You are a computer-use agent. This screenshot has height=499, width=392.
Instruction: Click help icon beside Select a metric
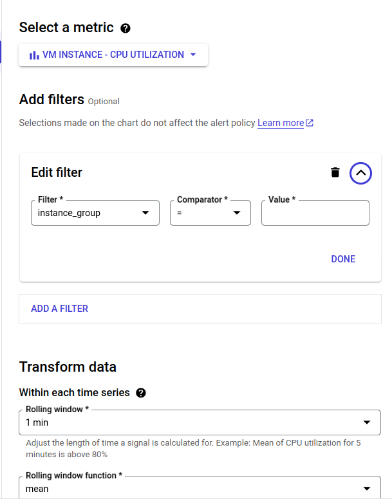click(x=126, y=28)
